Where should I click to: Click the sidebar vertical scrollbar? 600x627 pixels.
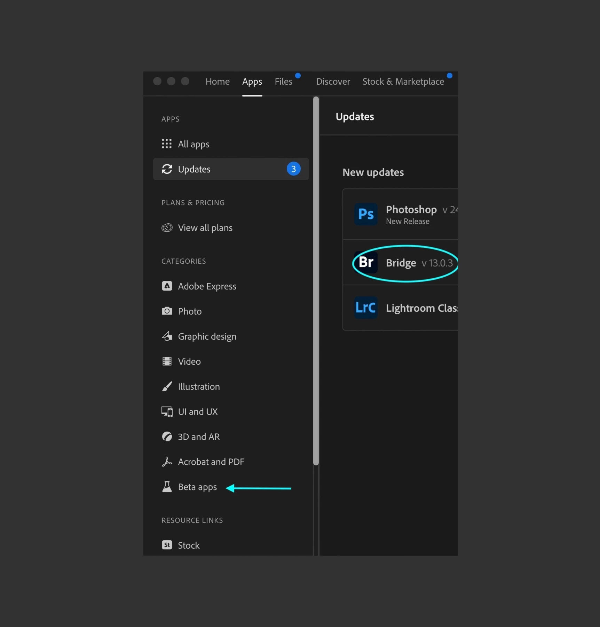[x=316, y=281]
